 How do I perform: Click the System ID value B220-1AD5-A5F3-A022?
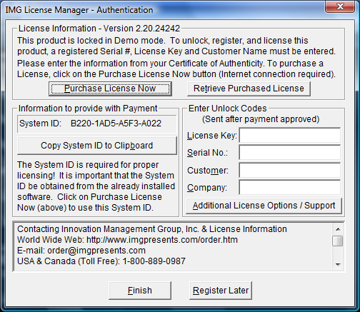point(116,124)
